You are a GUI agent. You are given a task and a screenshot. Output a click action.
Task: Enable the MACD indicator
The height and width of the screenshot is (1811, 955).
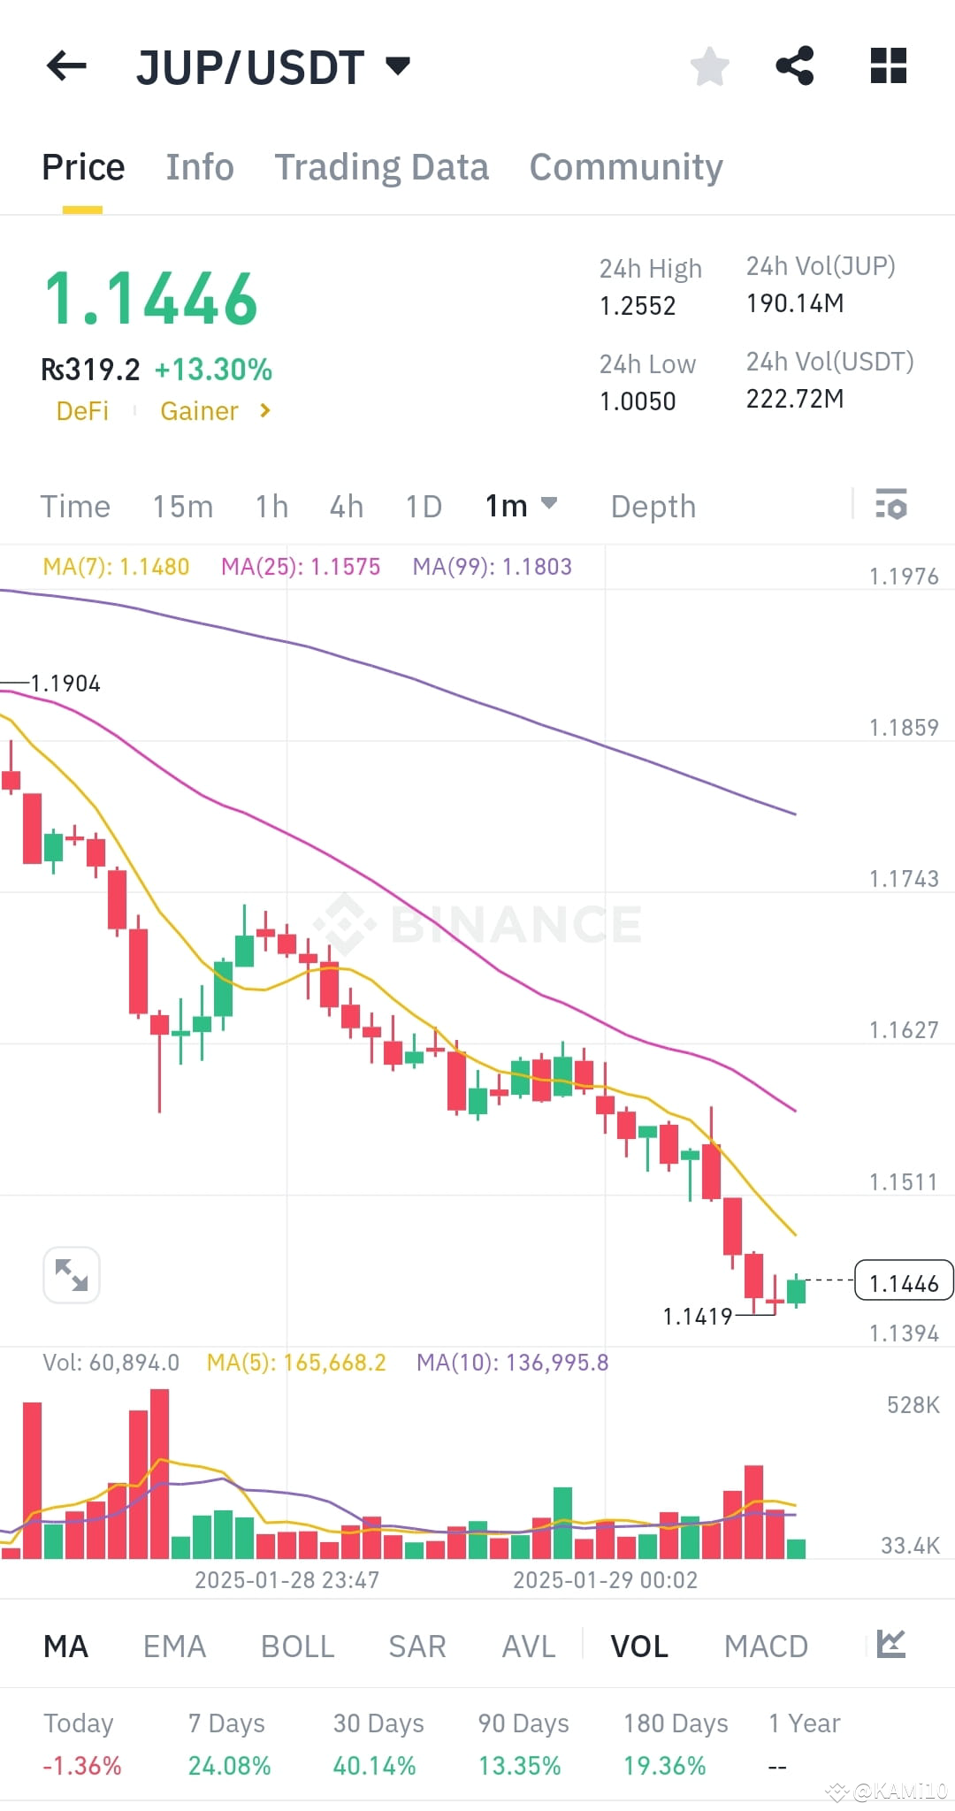(x=766, y=1646)
